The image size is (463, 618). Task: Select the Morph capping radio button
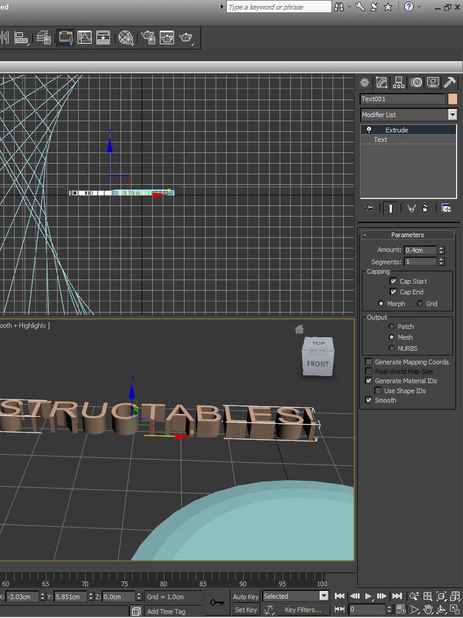[x=380, y=304]
